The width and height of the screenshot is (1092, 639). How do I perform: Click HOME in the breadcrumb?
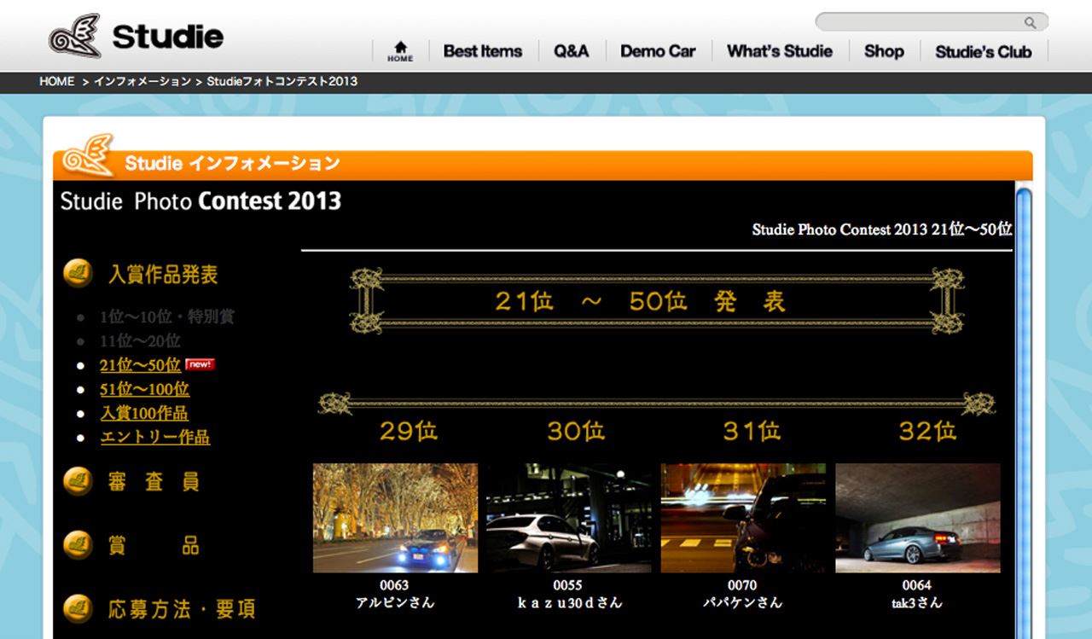point(56,81)
